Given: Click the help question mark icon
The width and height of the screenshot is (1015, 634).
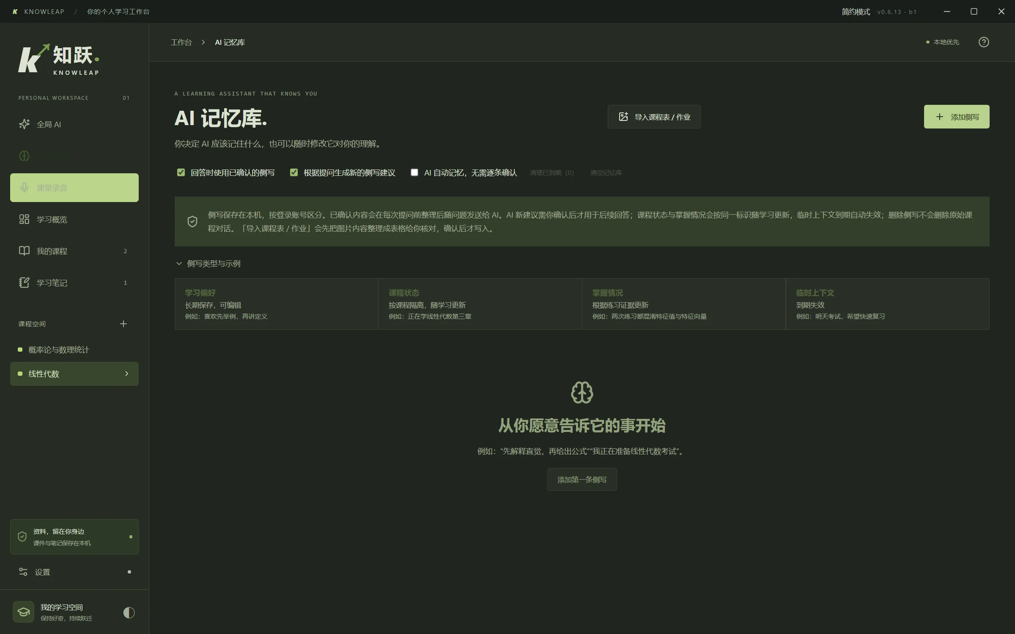Looking at the screenshot, I should (x=984, y=42).
